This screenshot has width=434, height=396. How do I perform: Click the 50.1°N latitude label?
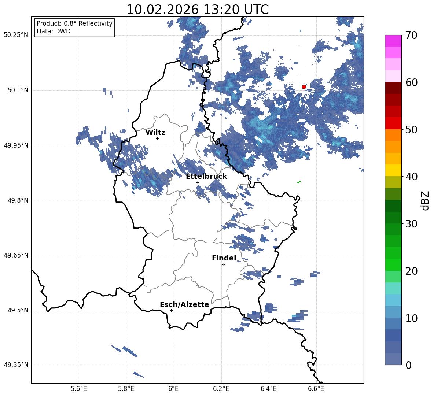pos(18,90)
